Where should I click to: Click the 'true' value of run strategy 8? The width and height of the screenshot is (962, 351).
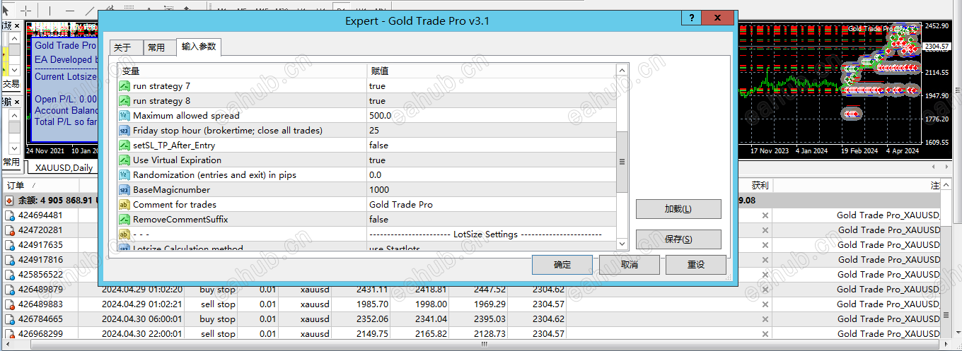pos(377,101)
